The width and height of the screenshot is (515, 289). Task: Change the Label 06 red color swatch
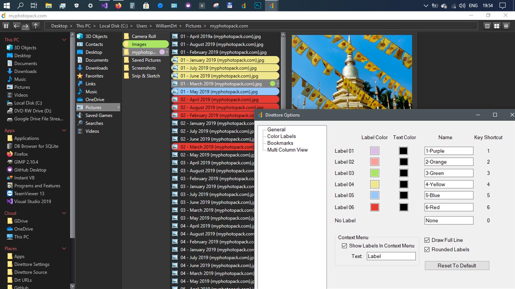pos(374,207)
